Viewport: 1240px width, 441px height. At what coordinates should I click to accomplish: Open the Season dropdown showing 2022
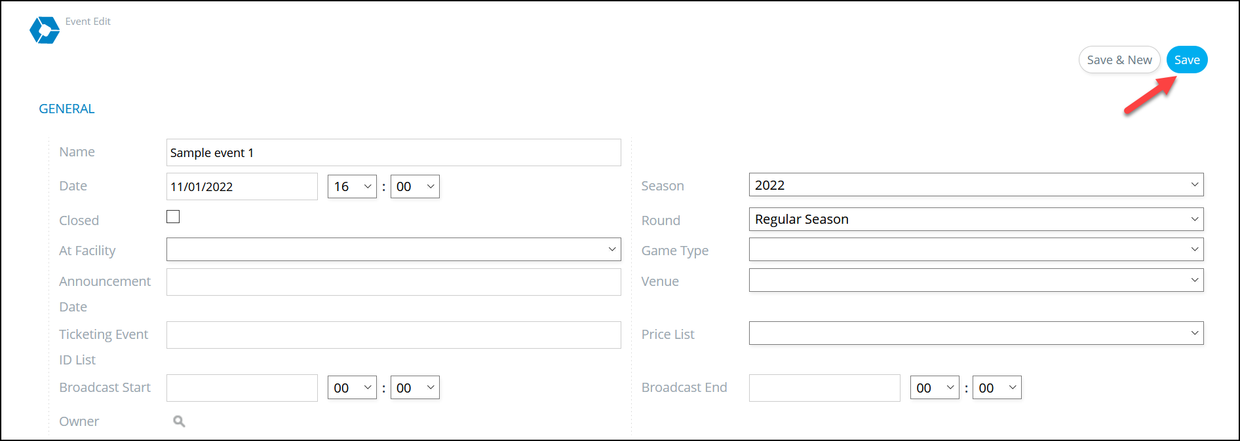(x=976, y=185)
